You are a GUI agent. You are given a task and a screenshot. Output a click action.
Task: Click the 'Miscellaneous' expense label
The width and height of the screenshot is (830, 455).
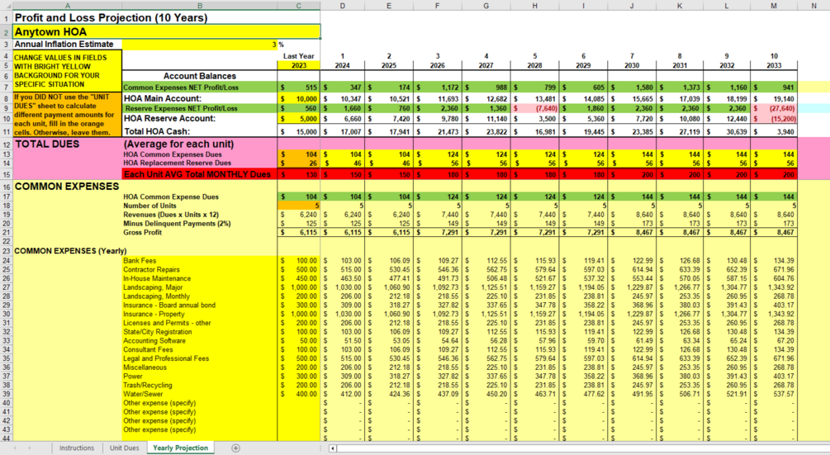[x=145, y=367]
